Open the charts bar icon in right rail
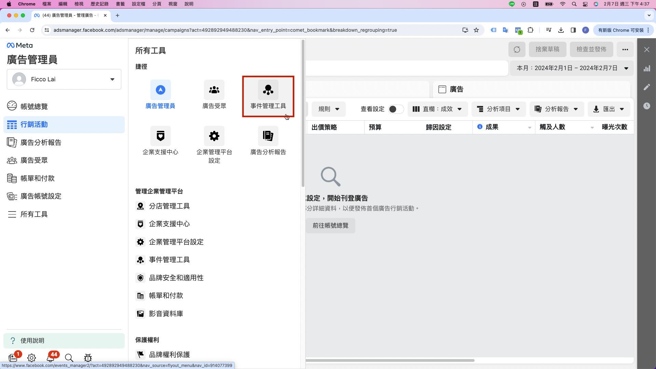656x369 pixels. (x=647, y=68)
